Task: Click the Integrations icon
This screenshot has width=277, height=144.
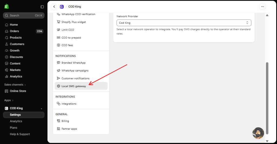Action: [59, 104]
